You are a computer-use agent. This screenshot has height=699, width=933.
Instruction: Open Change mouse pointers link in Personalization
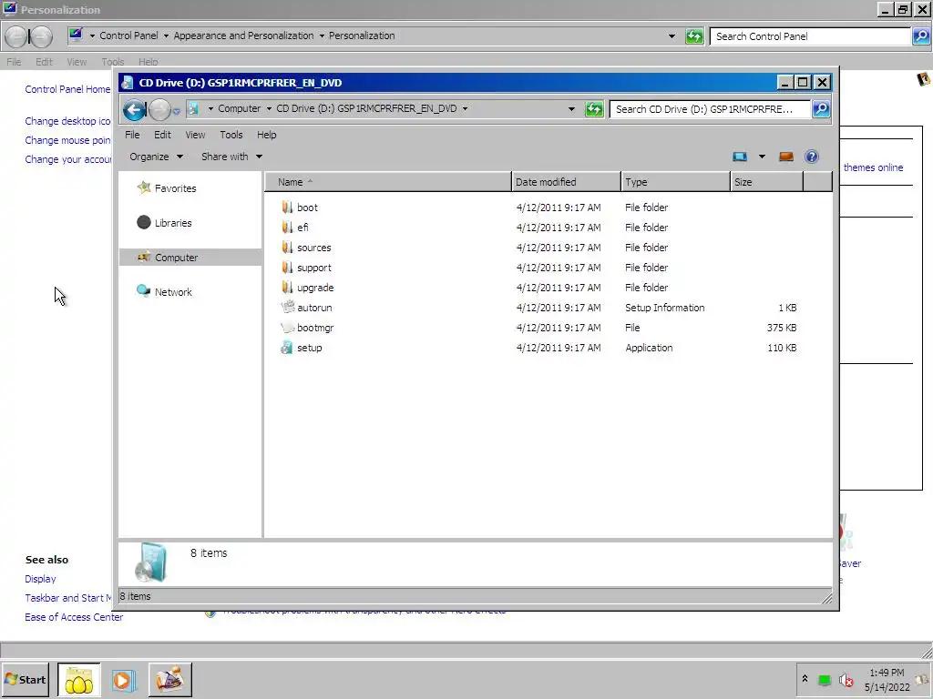pos(67,140)
